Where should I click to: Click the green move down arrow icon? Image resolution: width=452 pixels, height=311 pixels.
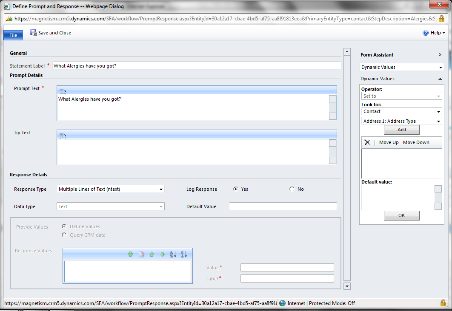pos(162,254)
